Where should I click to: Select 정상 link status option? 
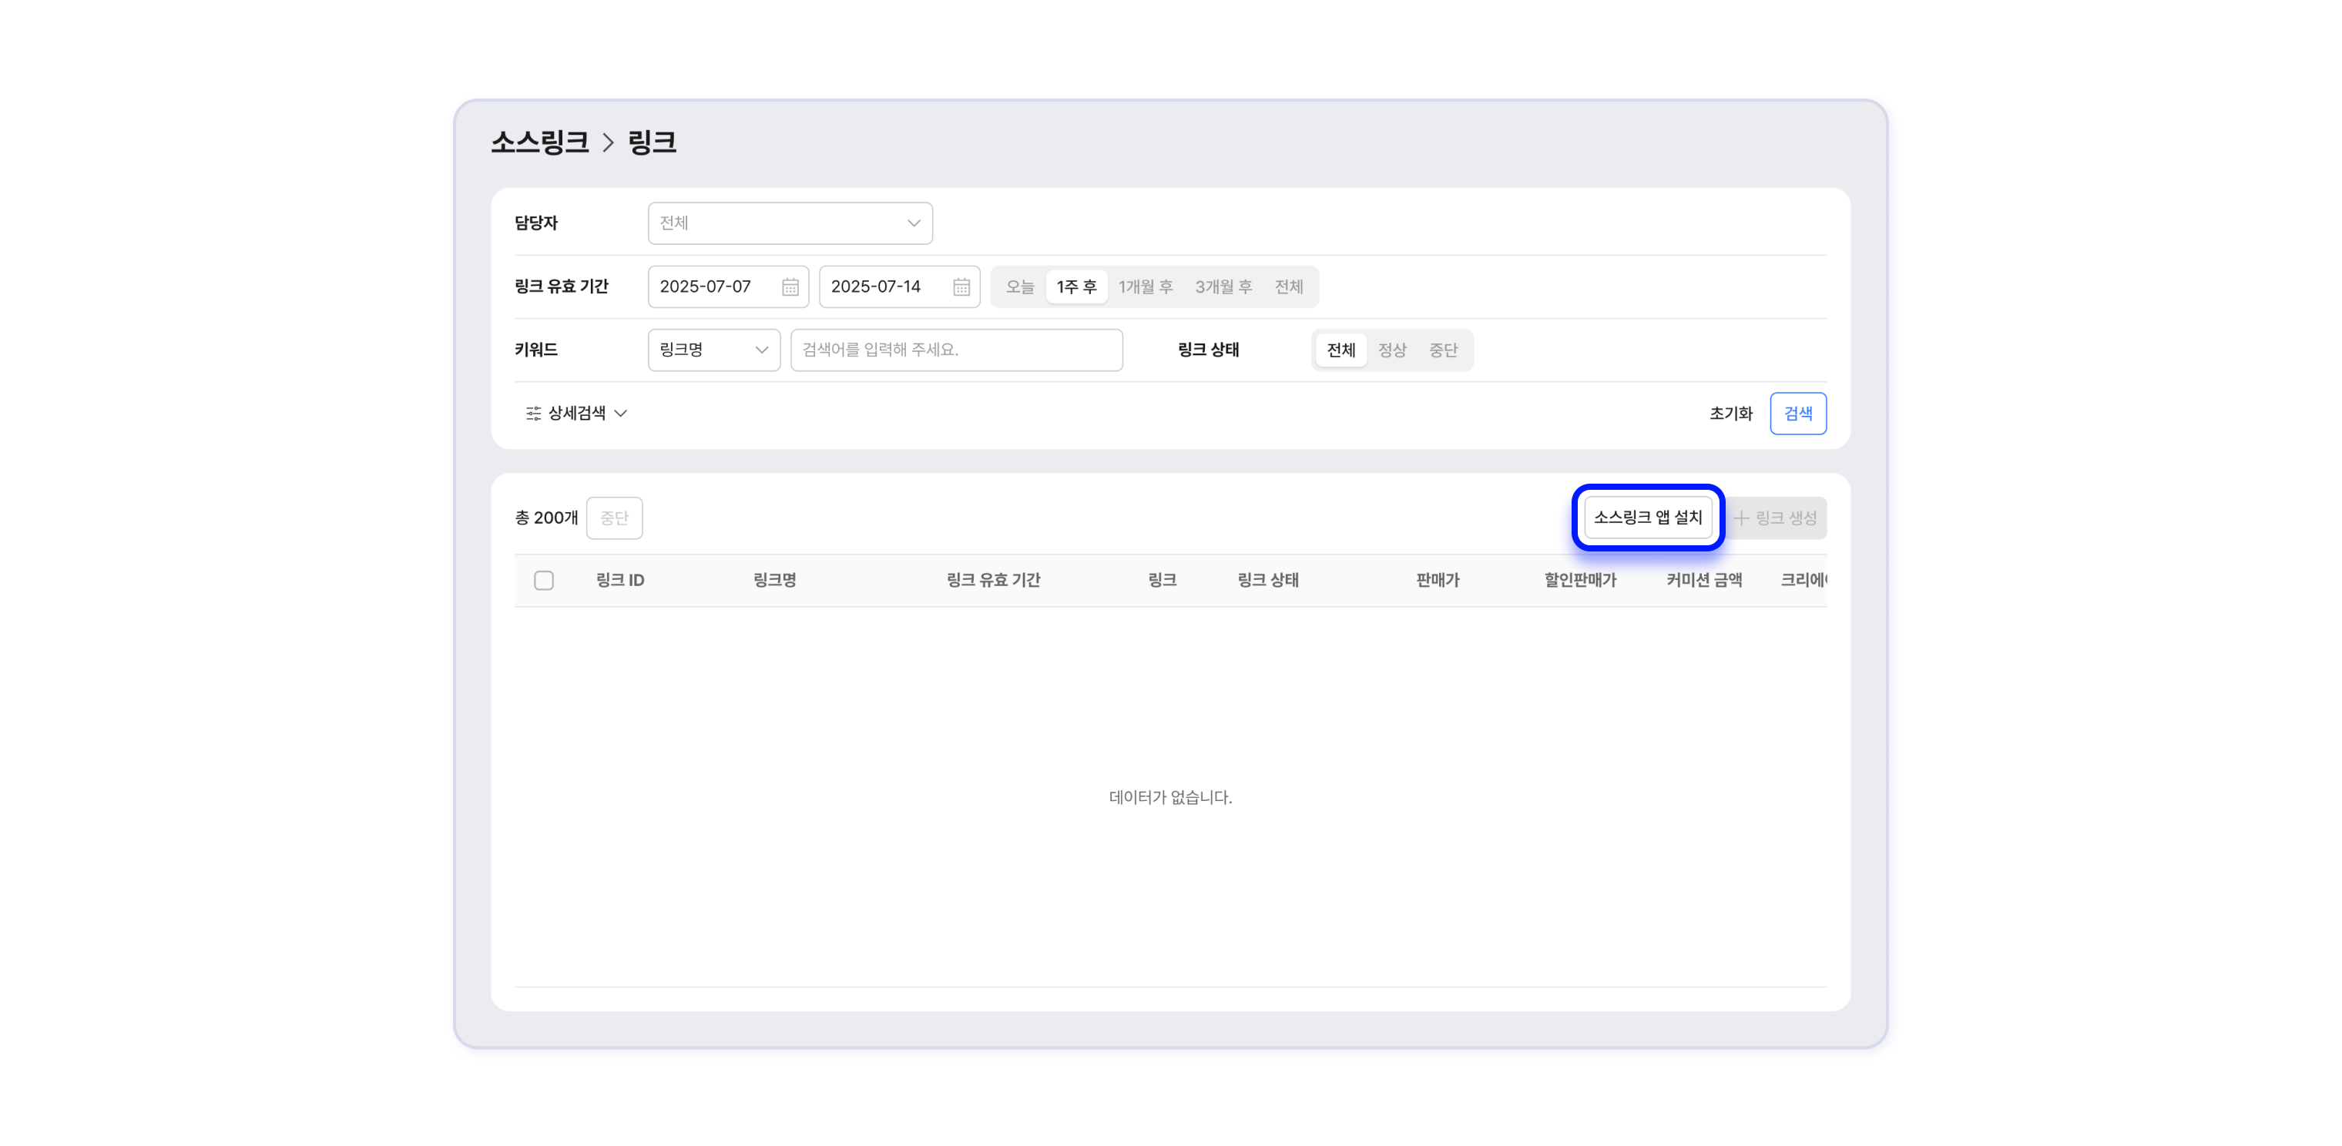[x=1391, y=350]
